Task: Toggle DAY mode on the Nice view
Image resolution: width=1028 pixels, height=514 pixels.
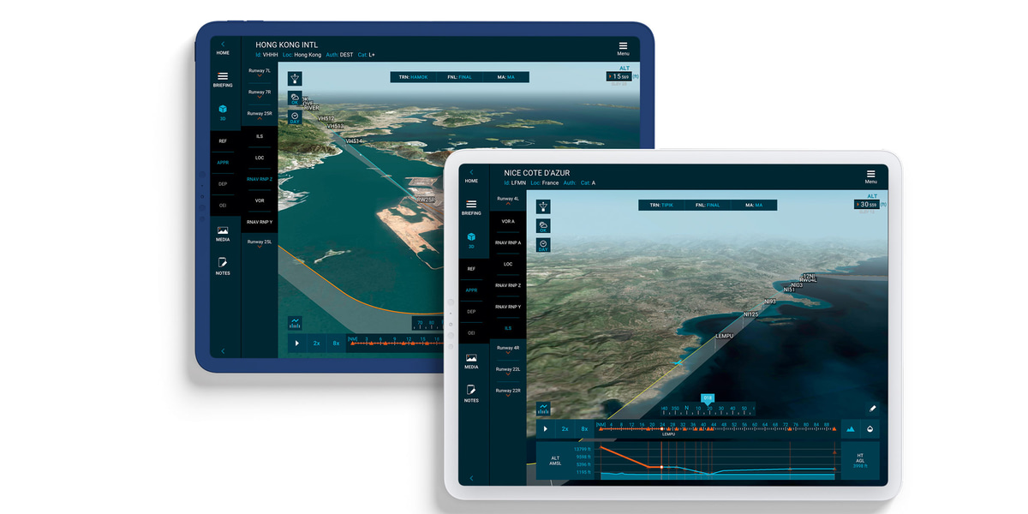Action: (x=543, y=244)
